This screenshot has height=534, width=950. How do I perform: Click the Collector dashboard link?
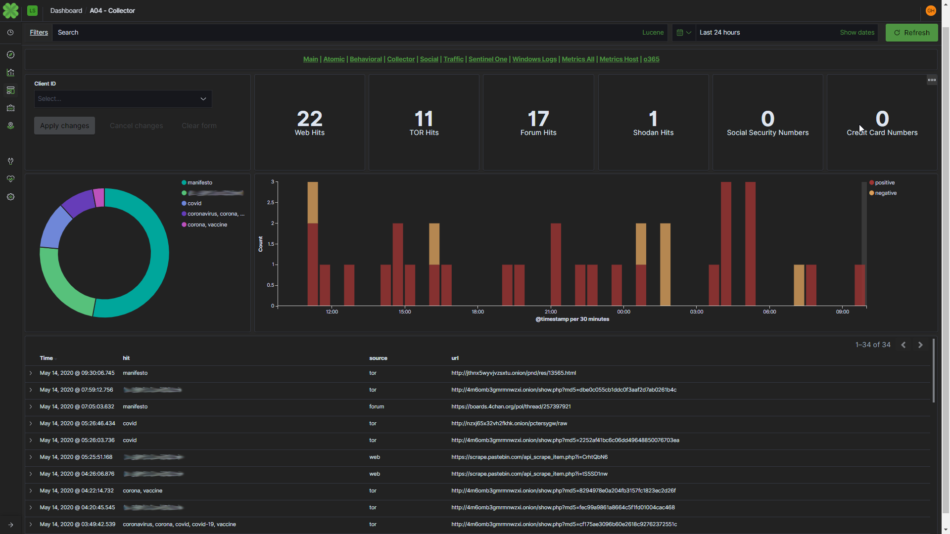(x=401, y=59)
